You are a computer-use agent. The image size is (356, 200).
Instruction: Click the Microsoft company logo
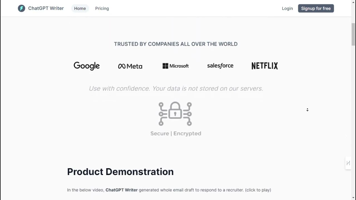(x=175, y=66)
